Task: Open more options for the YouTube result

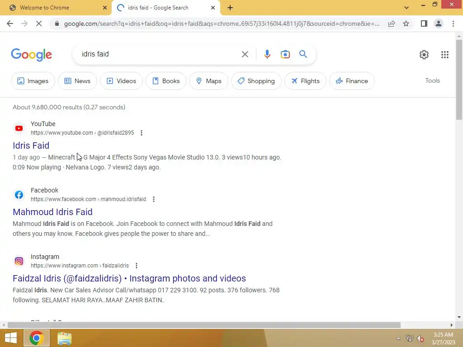Action: 142,133
